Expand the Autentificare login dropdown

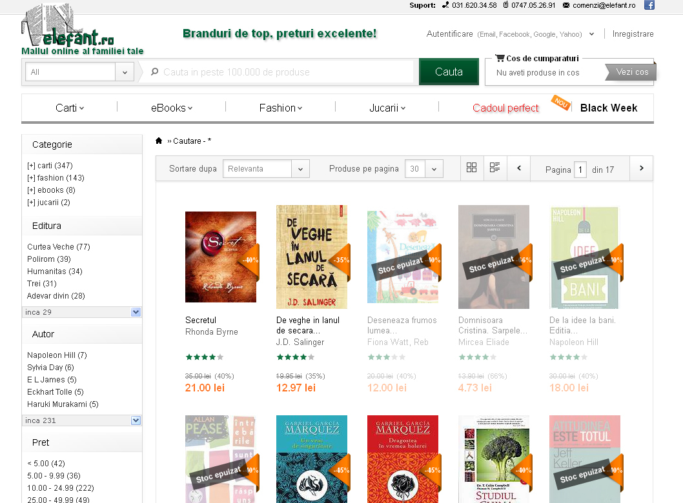[591, 34]
